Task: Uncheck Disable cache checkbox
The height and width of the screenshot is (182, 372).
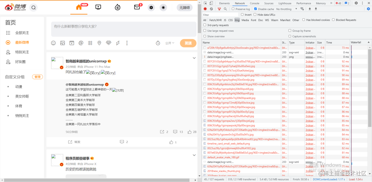Action: click(256, 9)
